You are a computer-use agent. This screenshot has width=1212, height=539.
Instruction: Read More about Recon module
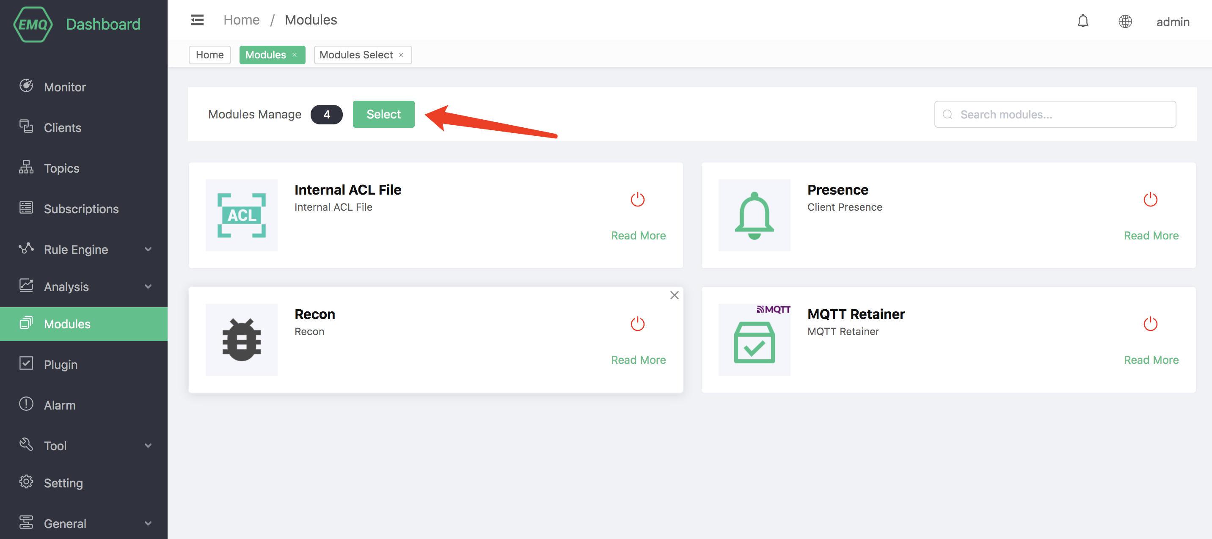click(x=638, y=360)
